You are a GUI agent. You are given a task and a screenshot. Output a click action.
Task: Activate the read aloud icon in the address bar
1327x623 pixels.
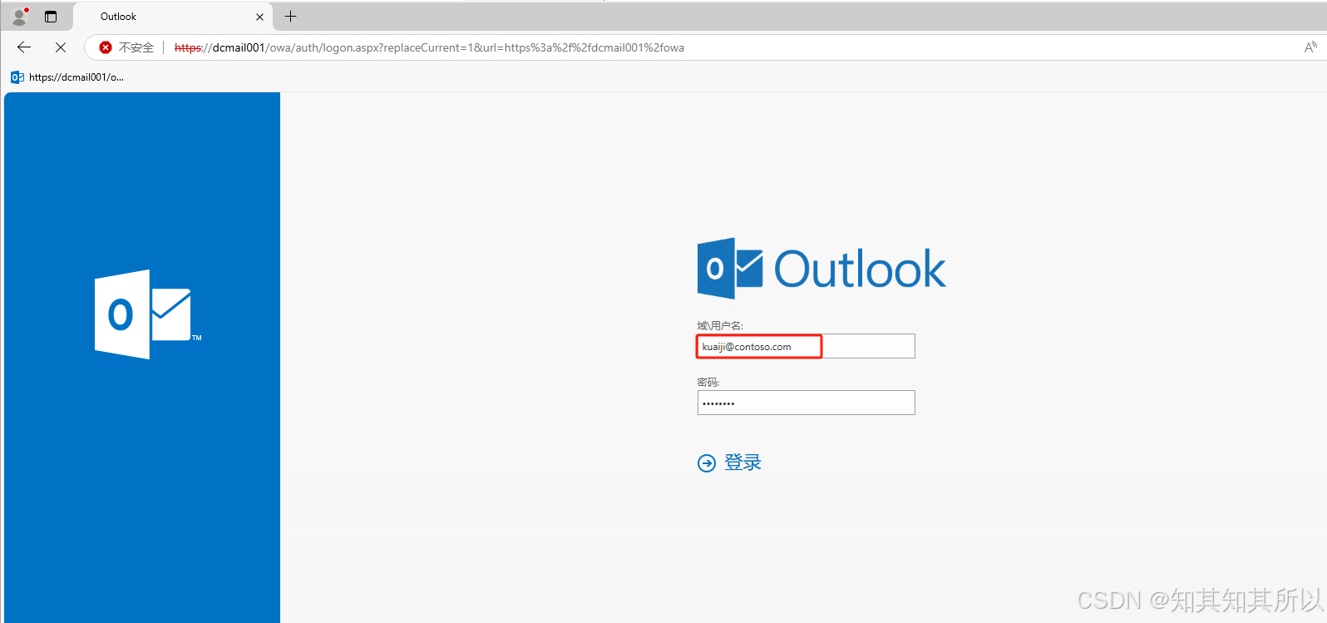point(1310,47)
